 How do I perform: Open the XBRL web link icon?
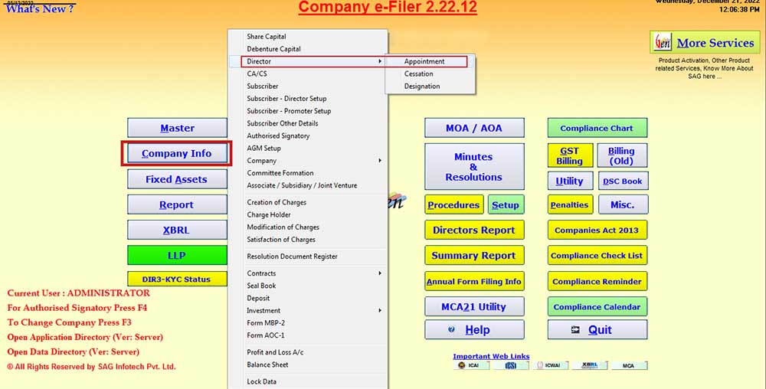click(588, 366)
